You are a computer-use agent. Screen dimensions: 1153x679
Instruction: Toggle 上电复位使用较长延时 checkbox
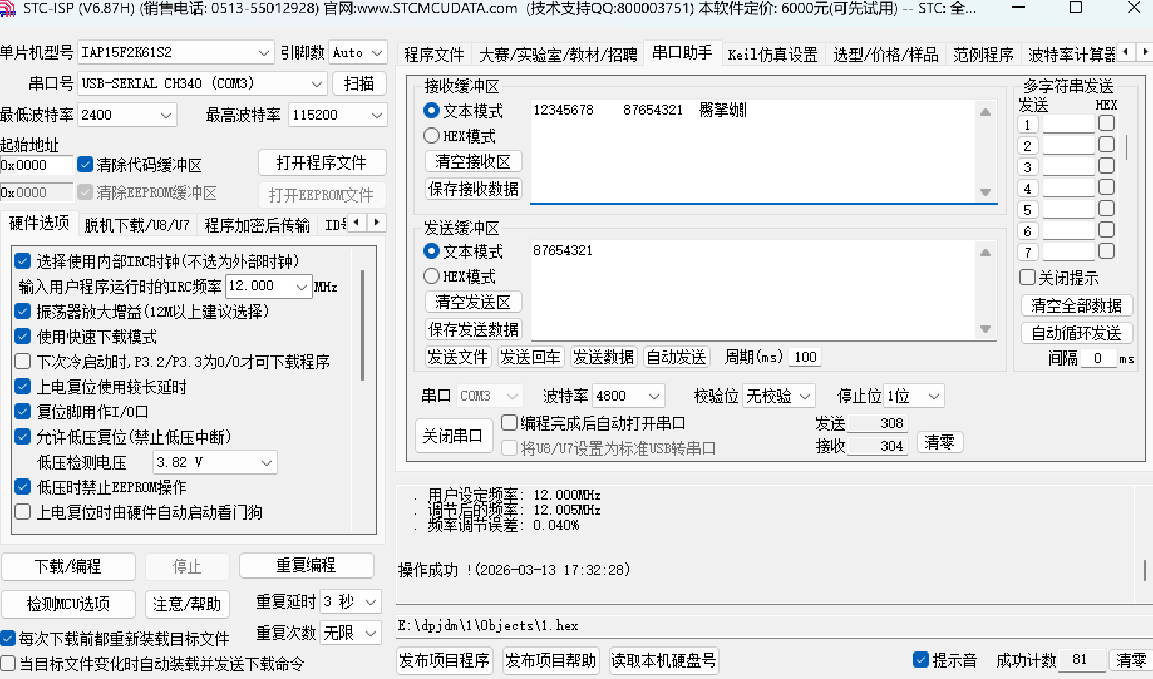point(23,386)
